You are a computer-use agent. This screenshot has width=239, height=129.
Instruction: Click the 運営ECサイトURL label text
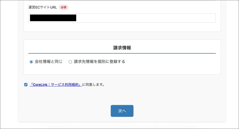(x=42, y=7)
